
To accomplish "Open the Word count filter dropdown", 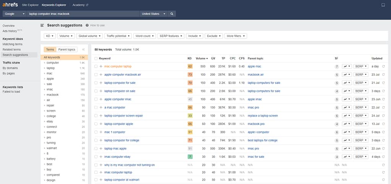I will pyautogui.click(x=144, y=36).
